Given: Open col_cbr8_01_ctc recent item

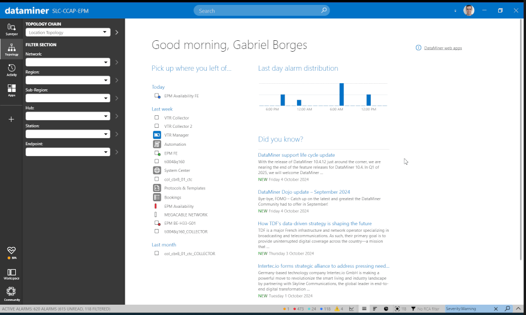Looking at the screenshot, I should click(x=178, y=180).
